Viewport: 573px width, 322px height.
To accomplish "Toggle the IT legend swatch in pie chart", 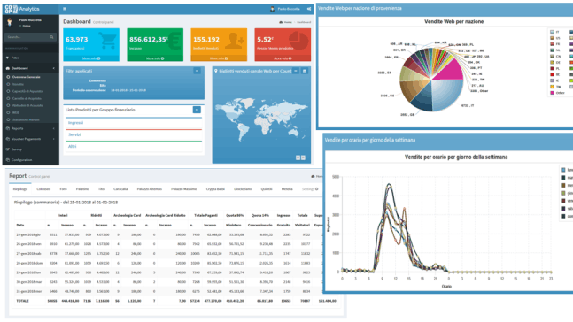I will 552,32.
